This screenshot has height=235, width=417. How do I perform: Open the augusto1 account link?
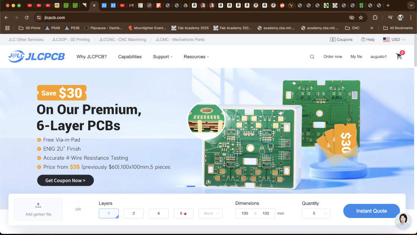click(378, 56)
